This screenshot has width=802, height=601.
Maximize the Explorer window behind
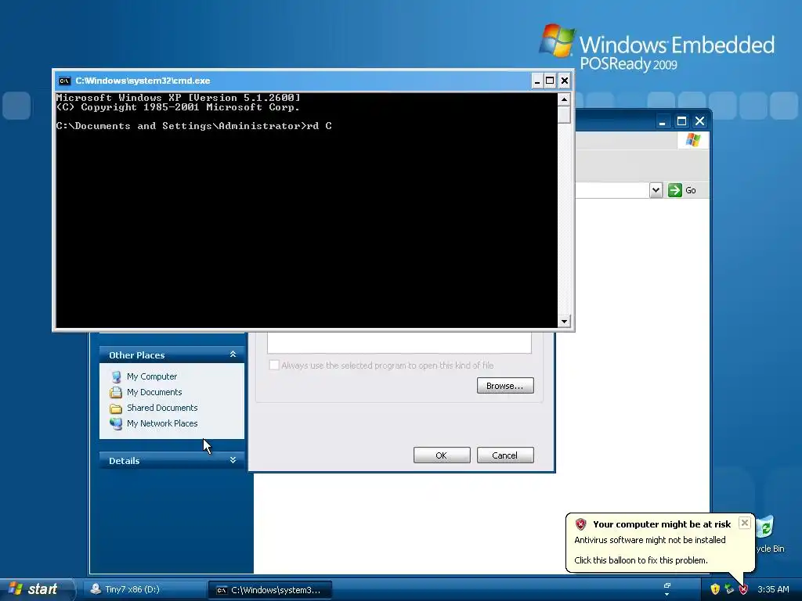(x=681, y=121)
